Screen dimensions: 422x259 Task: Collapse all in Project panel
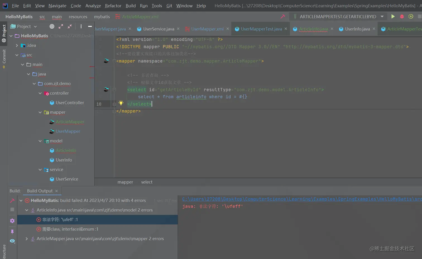pyautogui.click(x=70, y=26)
